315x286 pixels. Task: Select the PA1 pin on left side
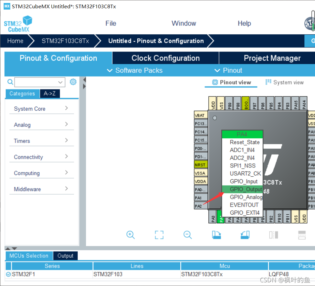tap(201, 198)
